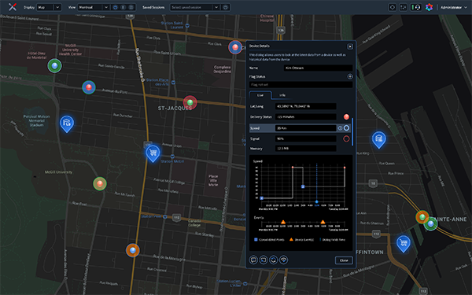
Task: Select the orange-ringed green marker at Sainte-Anne
Action: tap(422, 217)
